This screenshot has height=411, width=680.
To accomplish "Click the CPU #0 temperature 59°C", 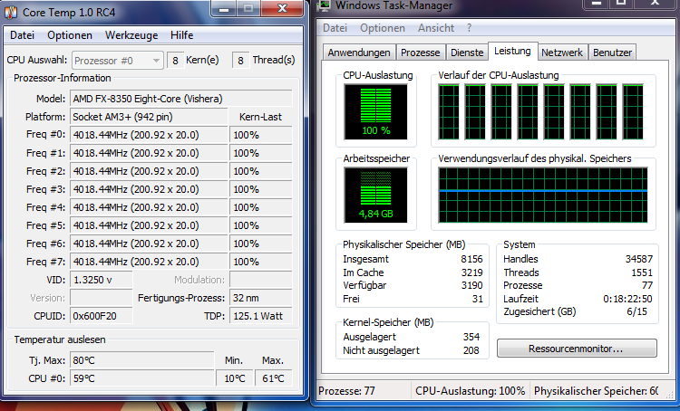I will click(x=142, y=378).
